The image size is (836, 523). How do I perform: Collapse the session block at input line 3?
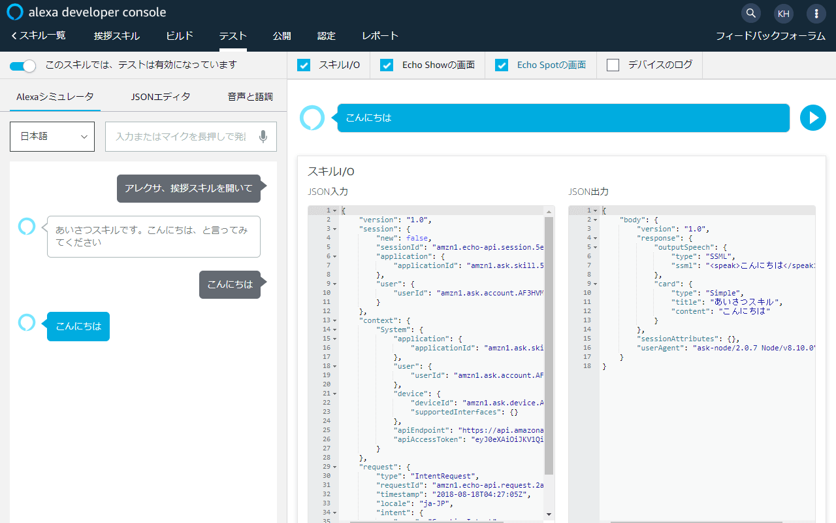click(335, 229)
